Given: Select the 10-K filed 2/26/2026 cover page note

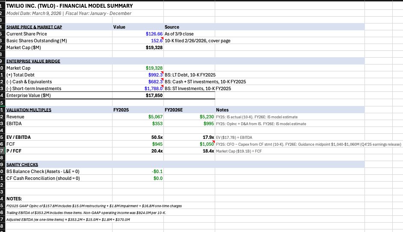Looking at the screenshot, I should point(198,41).
